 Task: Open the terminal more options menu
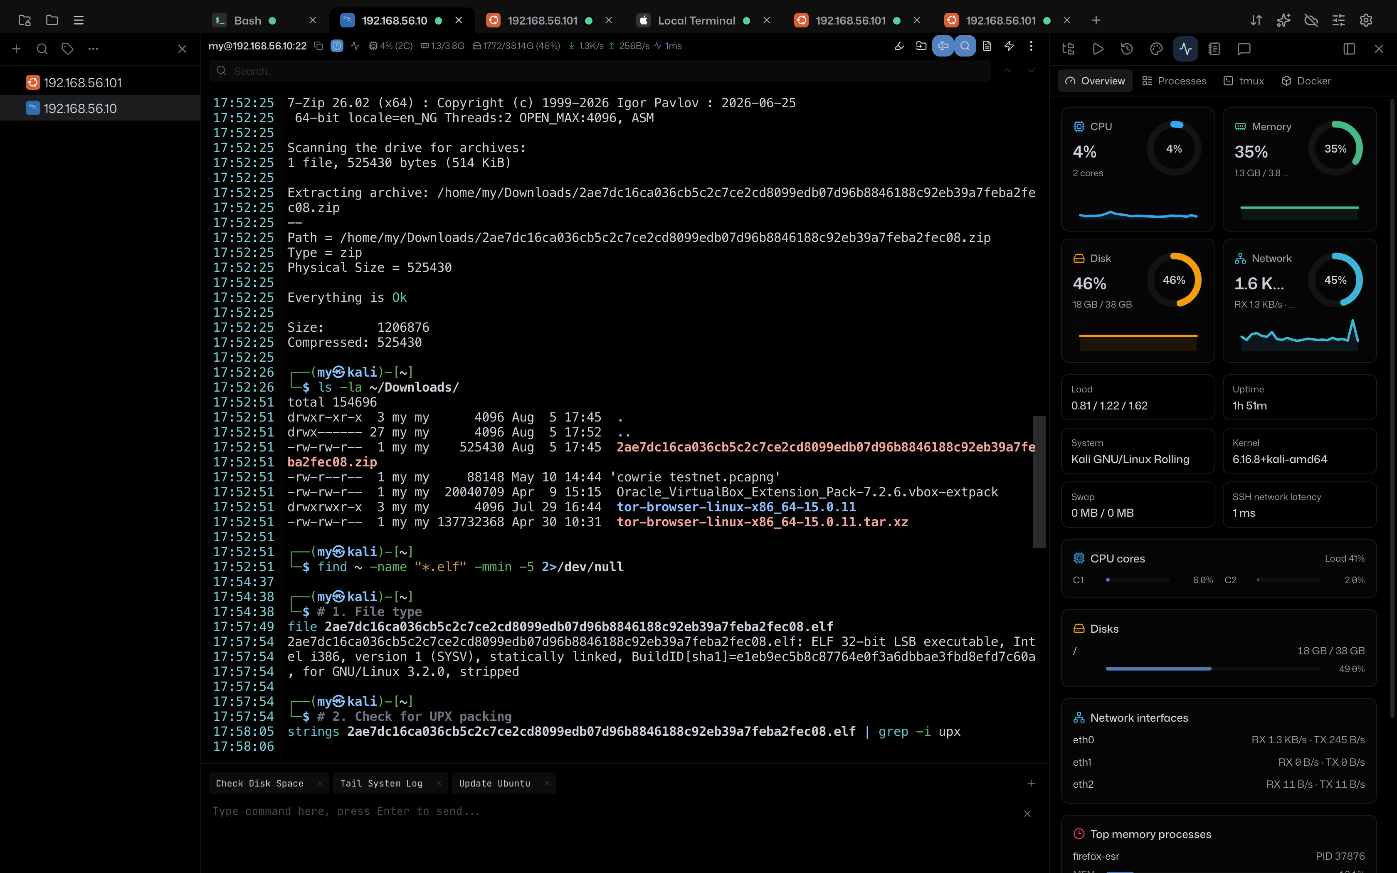point(1031,46)
